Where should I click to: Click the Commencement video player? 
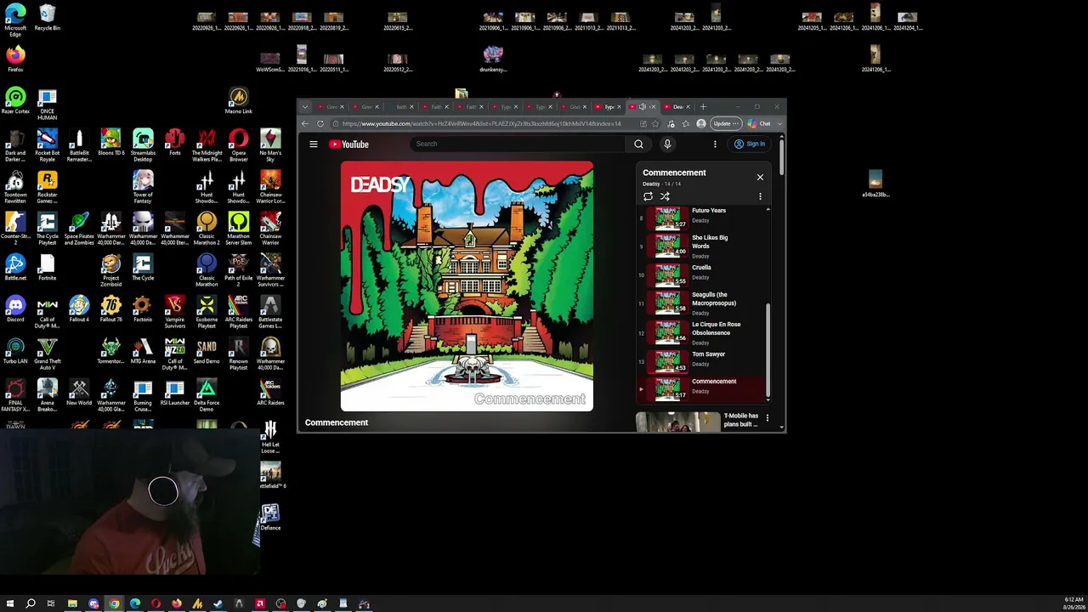[467, 286]
